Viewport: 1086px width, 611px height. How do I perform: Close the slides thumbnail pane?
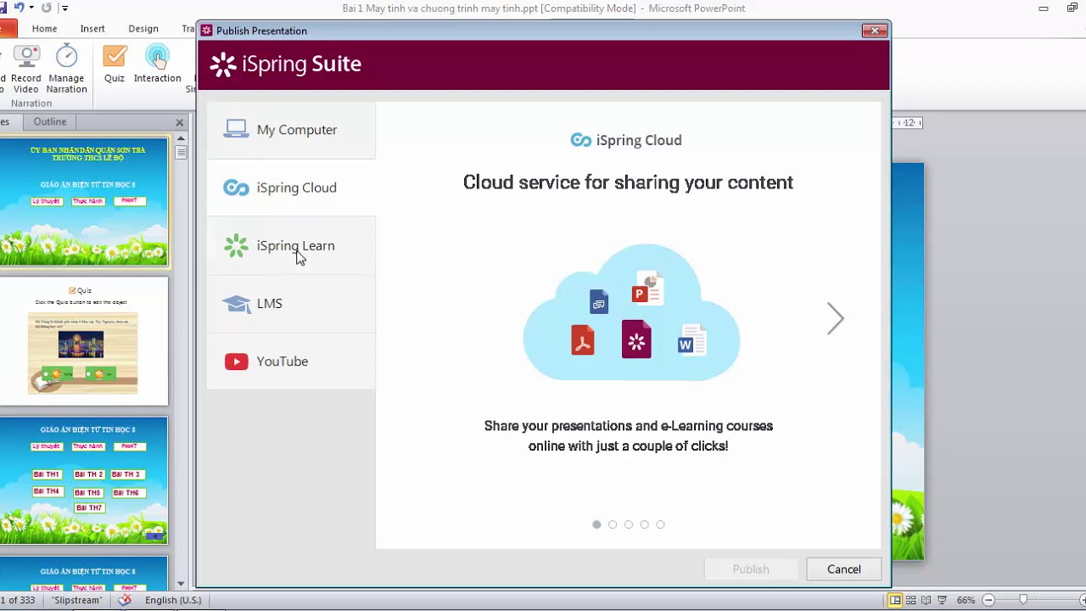point(179,122)
